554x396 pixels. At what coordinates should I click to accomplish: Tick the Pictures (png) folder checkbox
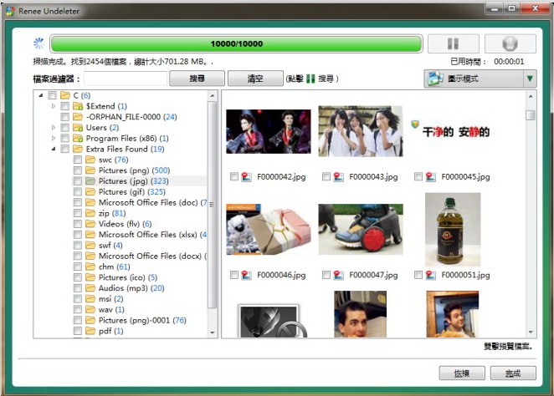coord(77,170)
